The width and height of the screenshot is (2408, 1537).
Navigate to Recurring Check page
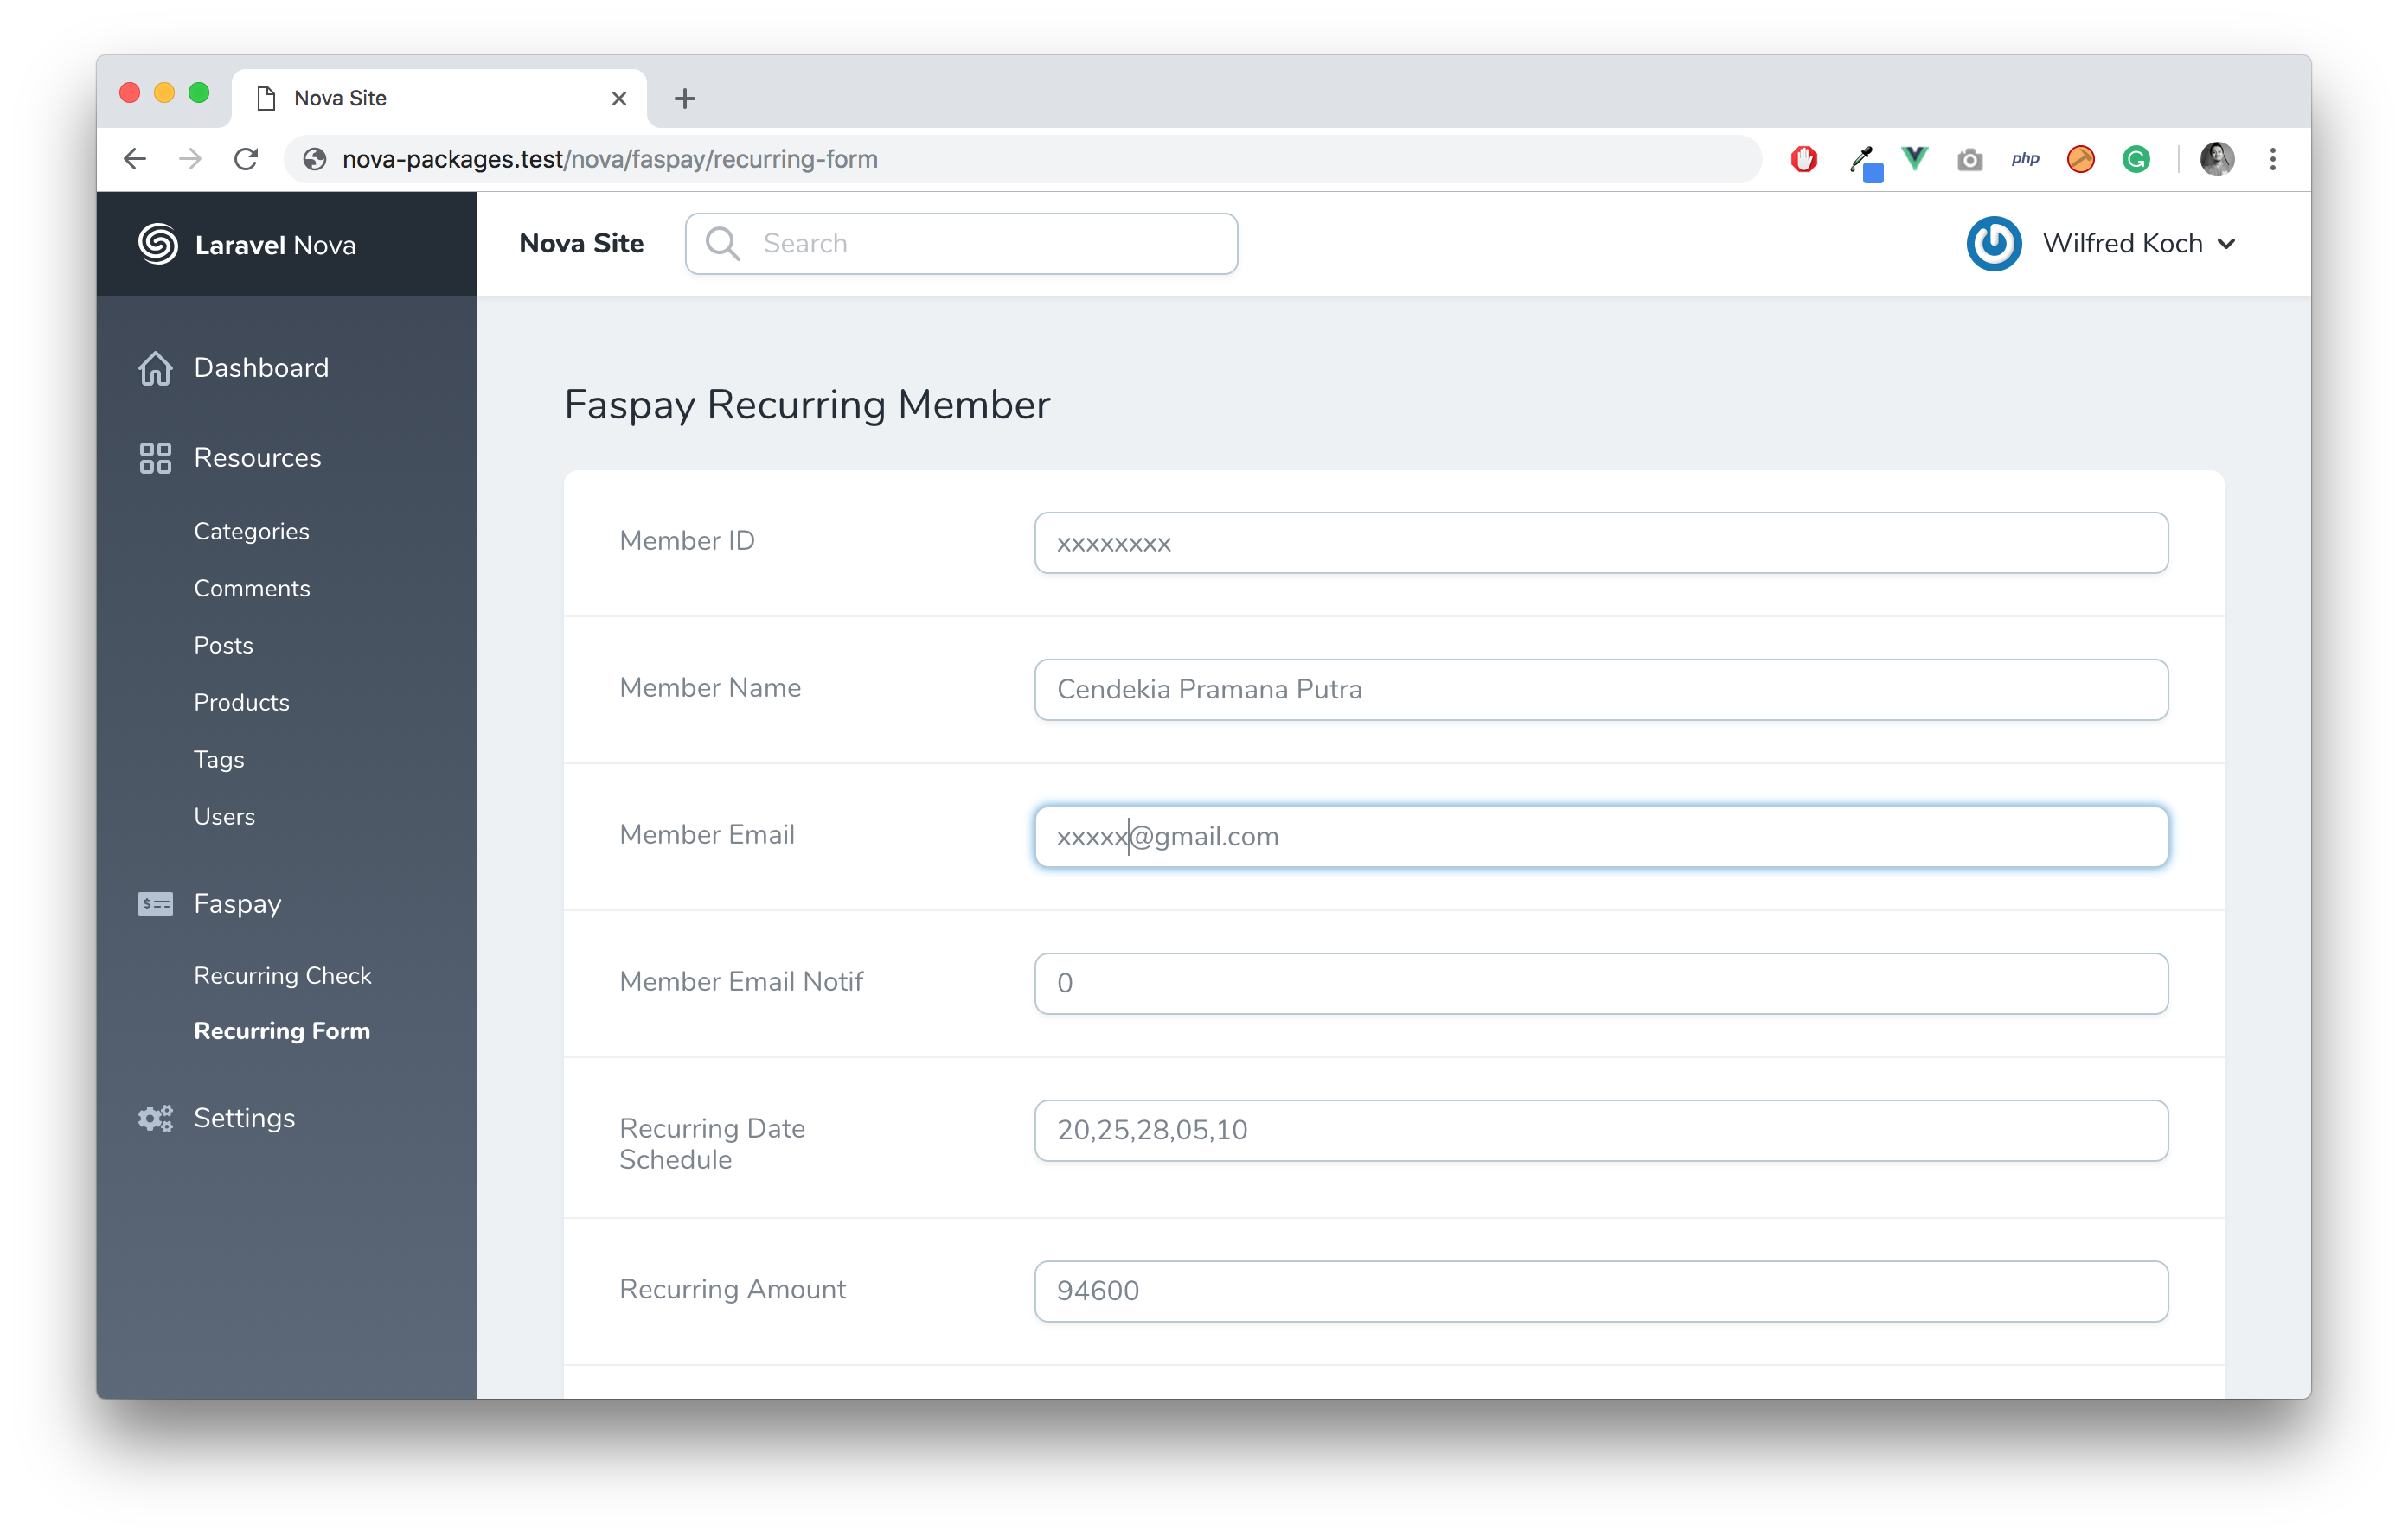285,973
